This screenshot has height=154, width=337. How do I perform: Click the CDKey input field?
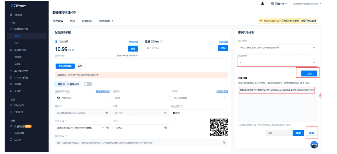(181, 48)
